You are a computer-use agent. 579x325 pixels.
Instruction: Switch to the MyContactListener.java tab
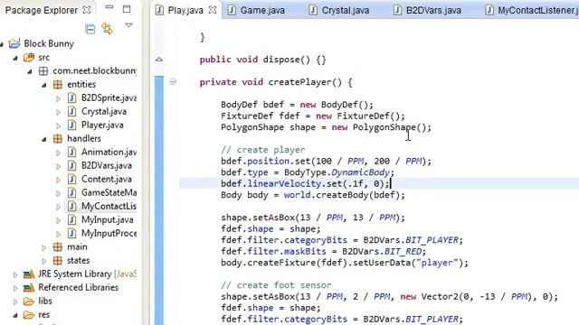coord(532,10)
